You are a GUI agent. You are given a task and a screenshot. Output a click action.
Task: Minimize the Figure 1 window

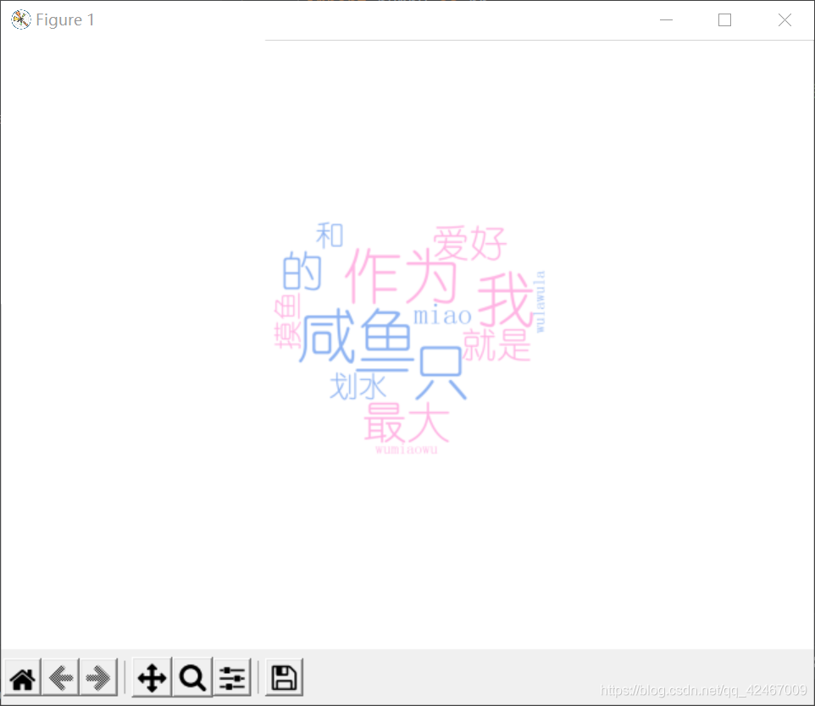coord(667,19)
